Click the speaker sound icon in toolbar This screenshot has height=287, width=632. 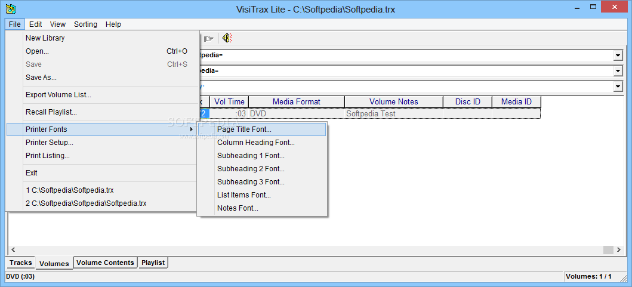point(228,38)
